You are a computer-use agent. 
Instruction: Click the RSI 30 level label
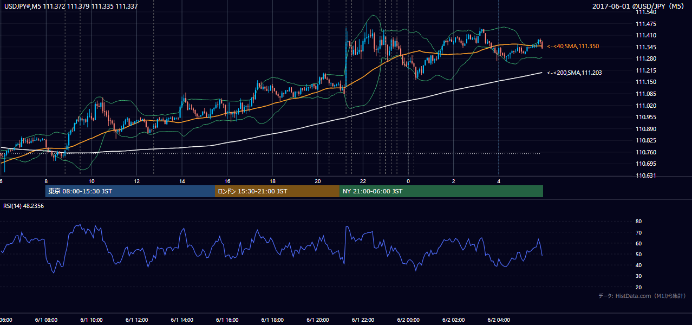[638, 276]
